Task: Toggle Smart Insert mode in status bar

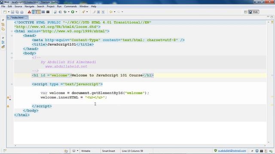Action: tap(108, 151)
